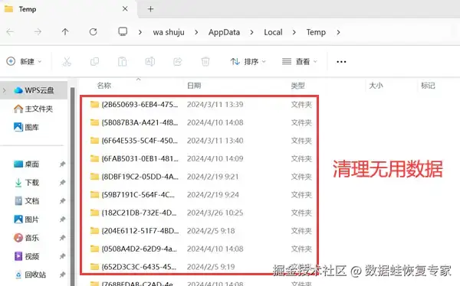Click the cut scissors icon
Image resolution: width=460 pixels, height=286 pixels.
pyautogui.click(x=67, y=61)
